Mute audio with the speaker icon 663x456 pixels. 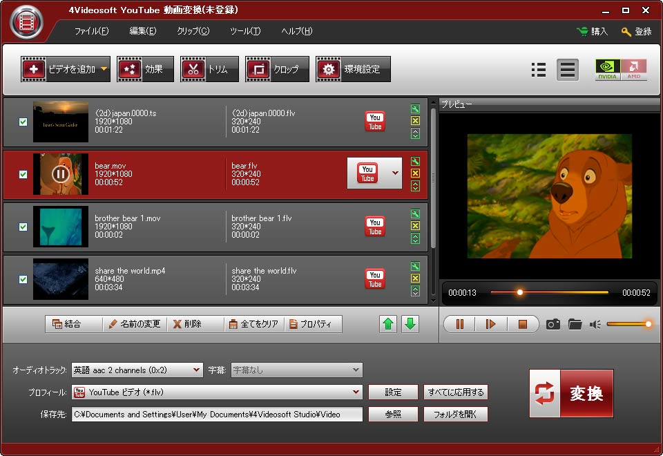tap(595, 324)
